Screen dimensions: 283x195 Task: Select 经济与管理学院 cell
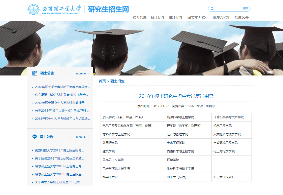click(188, 134)
